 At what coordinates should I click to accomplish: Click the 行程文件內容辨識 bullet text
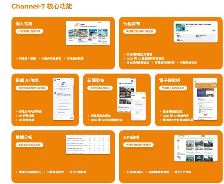click(x=30, y=112)
